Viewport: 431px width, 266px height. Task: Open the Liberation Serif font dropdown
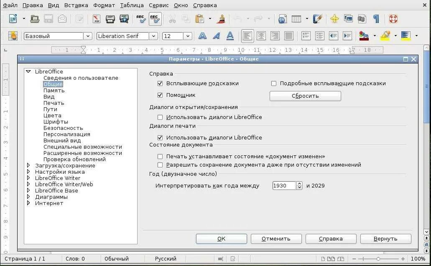[x=153, y=36]
